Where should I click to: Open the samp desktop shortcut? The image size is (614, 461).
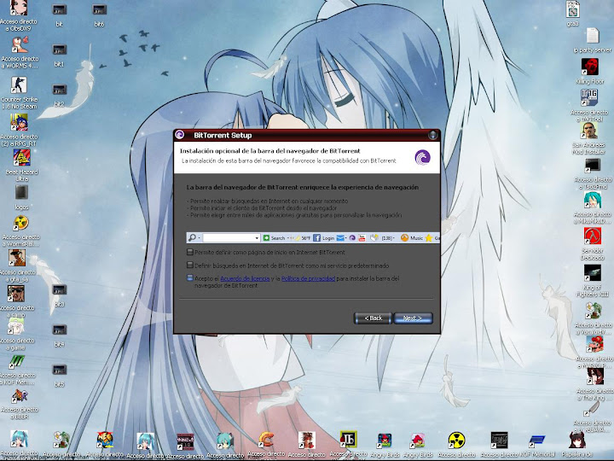pos(16,294)
